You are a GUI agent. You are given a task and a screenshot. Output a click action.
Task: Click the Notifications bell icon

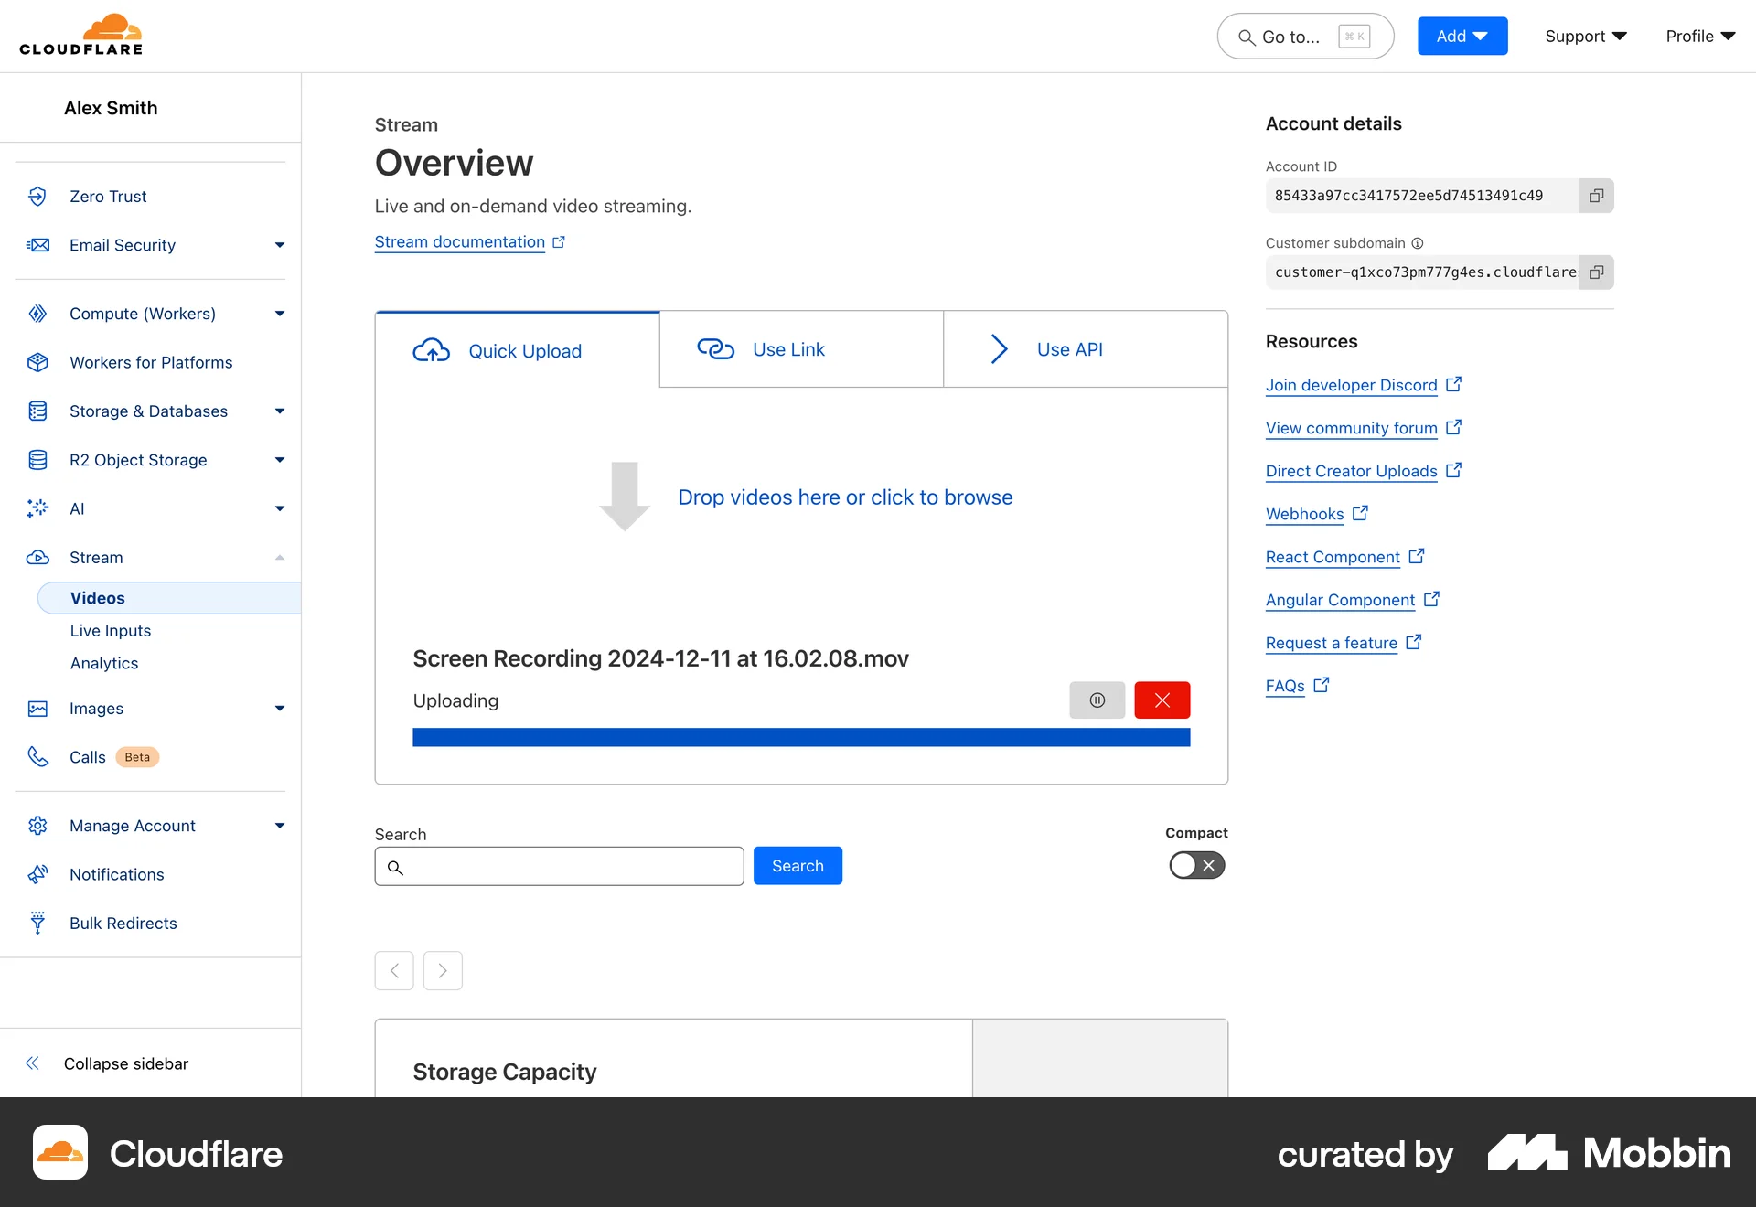coord(37,874)
